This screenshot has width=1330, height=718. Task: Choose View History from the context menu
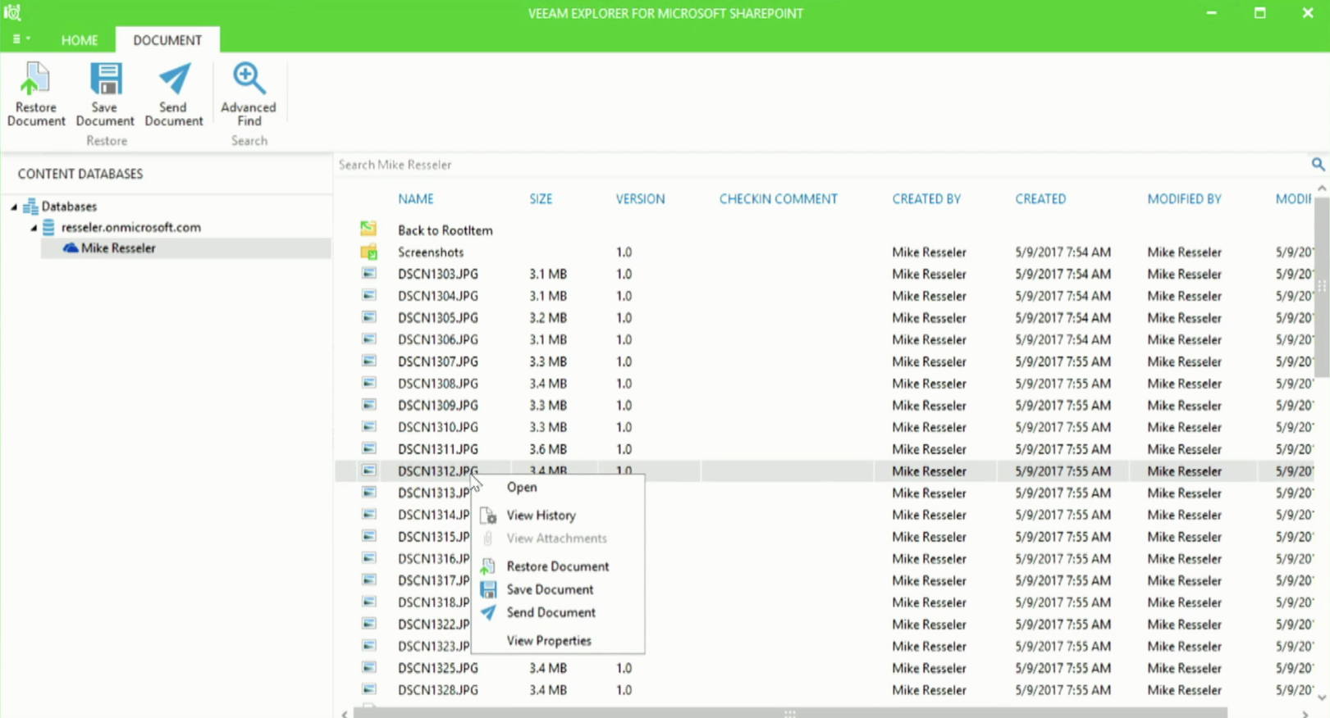click(542, 516)
